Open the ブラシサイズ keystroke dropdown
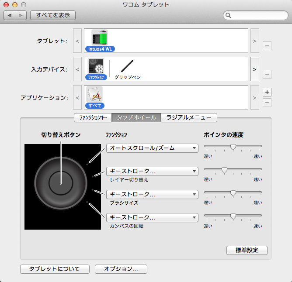 [152, 194]
